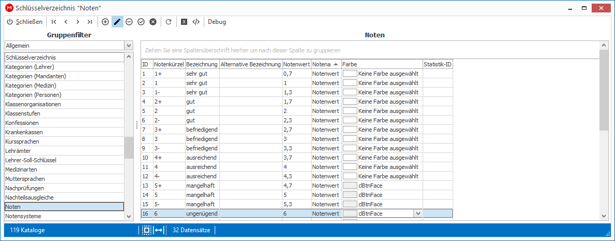Screen dimensions: 615x241
Task: Click the Statistik-ID column header
Action: (x=438, y=64)
